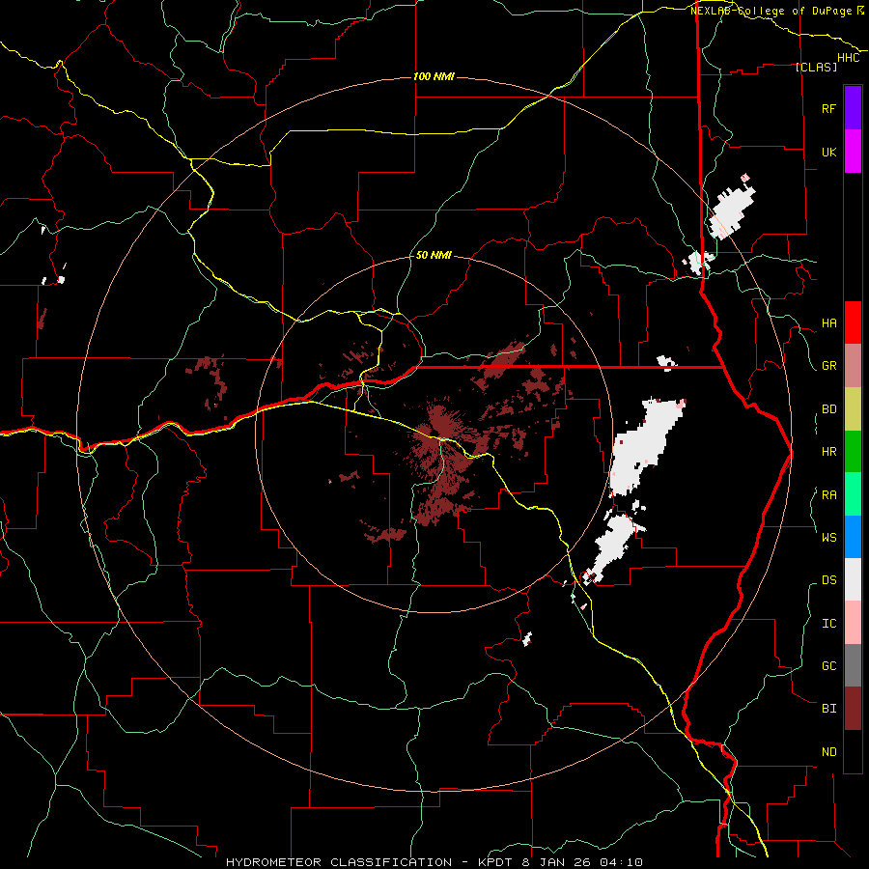Click the 'BI' legend label
The image size is (869, 869).
point(828,709)
